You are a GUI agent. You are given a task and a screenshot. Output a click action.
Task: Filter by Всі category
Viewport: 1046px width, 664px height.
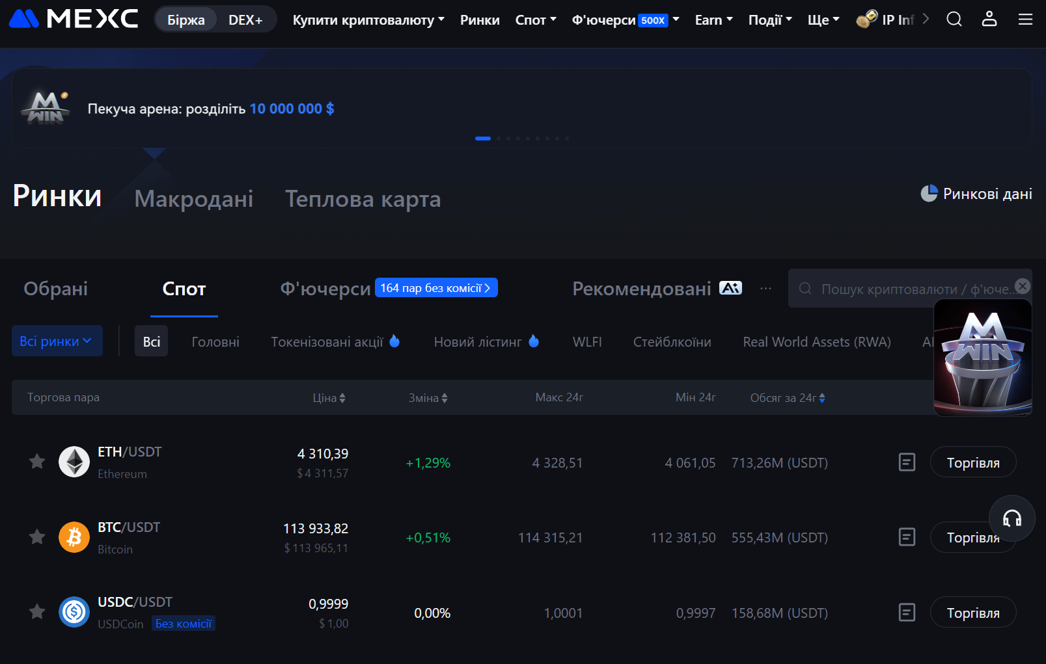coord(152,341)
